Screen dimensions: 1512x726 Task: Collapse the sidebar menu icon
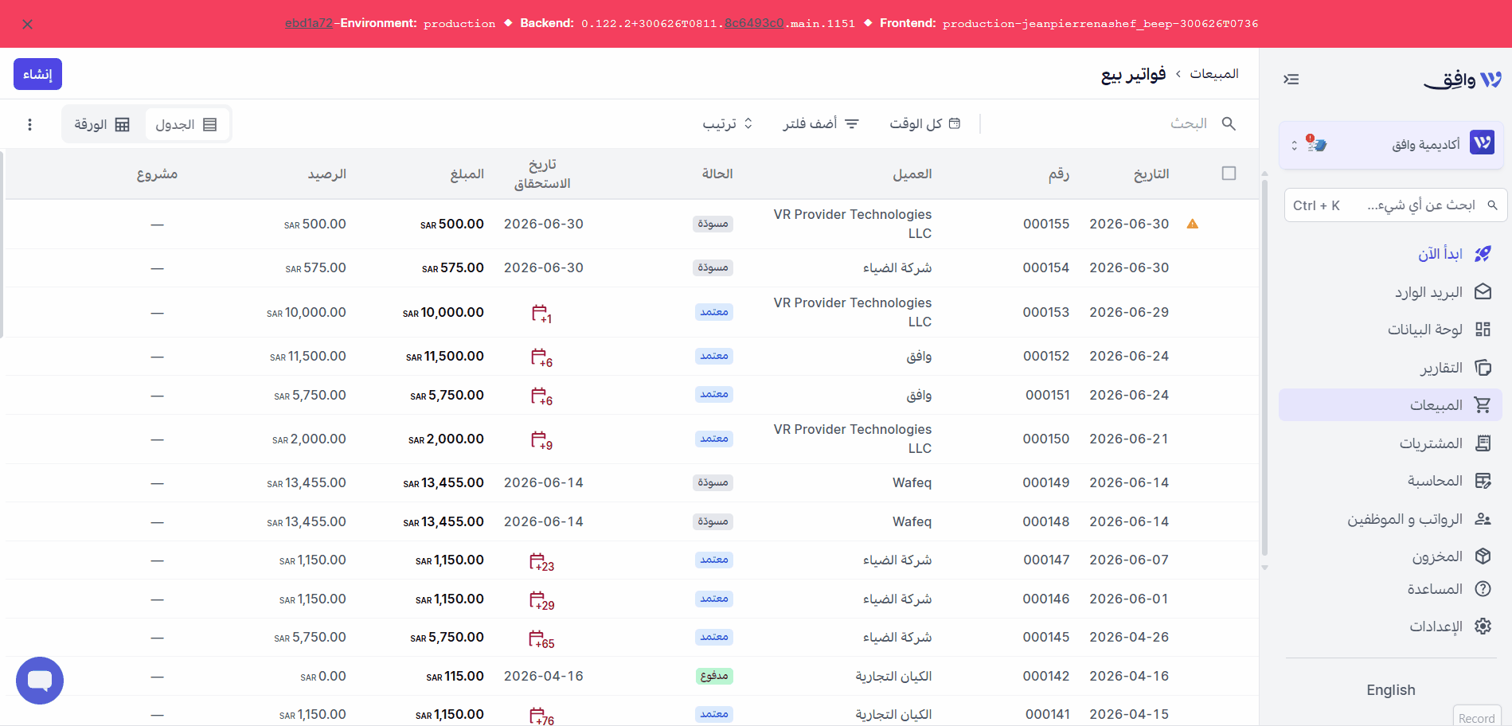coord(1291,79)
